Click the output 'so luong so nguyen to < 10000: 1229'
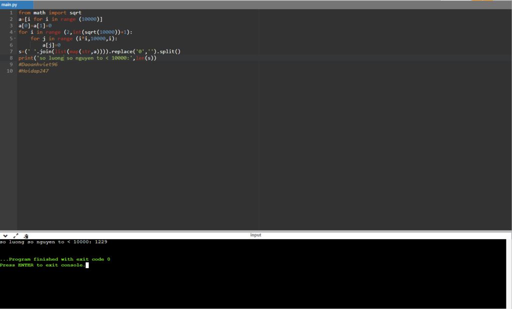The height and width of the screenshot is (309, 512). [53, 242]
